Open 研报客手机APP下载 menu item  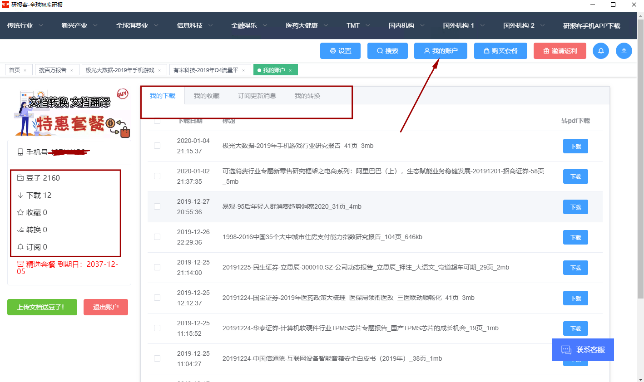(x=592, y=26)
